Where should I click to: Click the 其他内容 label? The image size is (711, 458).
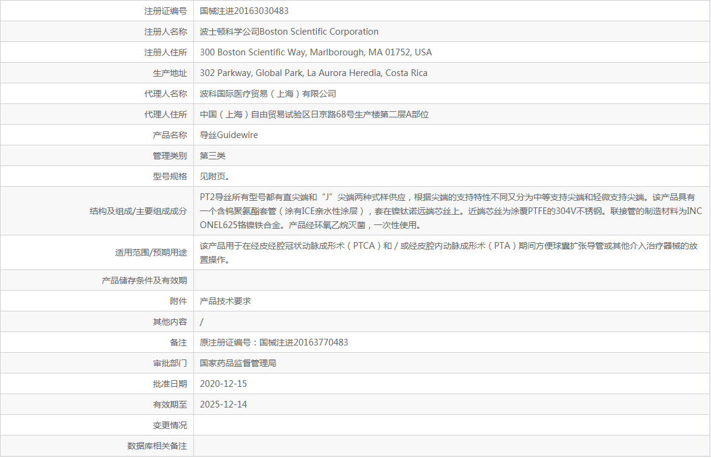[170, 322]
